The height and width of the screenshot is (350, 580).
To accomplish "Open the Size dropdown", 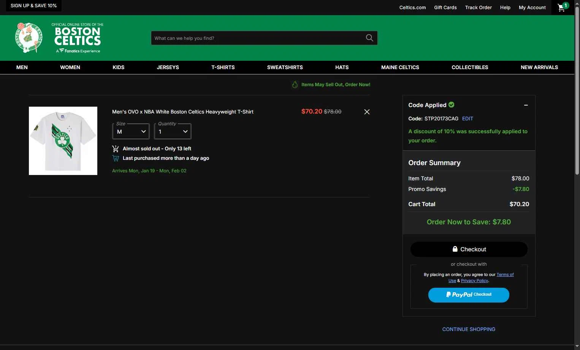I will [x=131, y=131].
